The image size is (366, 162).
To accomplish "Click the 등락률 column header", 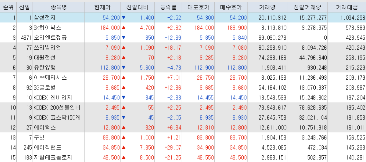I will (x=168, y=7).
